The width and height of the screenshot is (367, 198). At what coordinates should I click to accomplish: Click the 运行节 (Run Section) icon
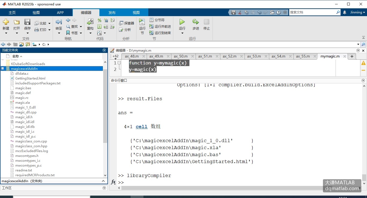(x=142, y=22)
